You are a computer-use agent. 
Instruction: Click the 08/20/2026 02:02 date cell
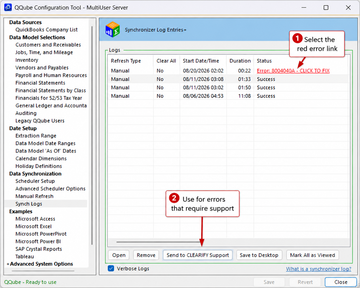pos(203,71)
